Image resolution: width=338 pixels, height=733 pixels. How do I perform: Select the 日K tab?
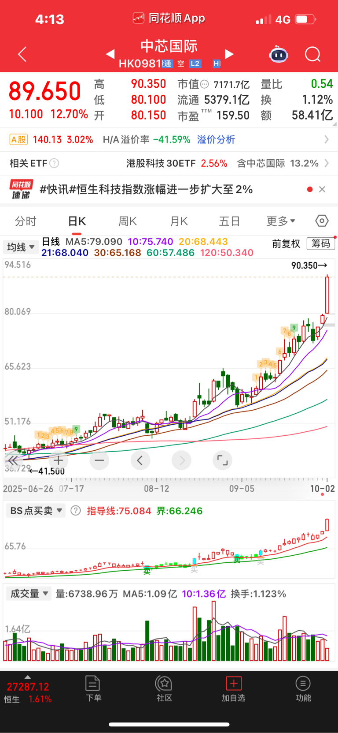point(77,221)
